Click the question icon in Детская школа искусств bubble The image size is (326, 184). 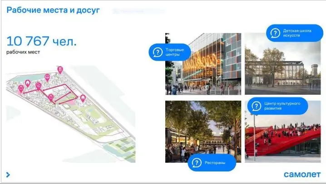[x=275, y=33]
